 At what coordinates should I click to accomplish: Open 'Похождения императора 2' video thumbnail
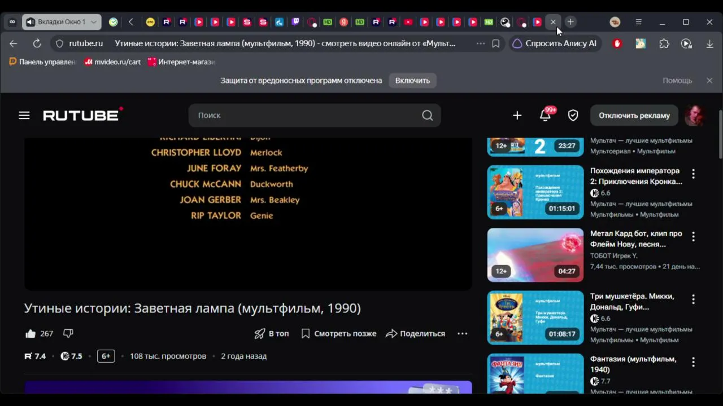coord(535,192)
